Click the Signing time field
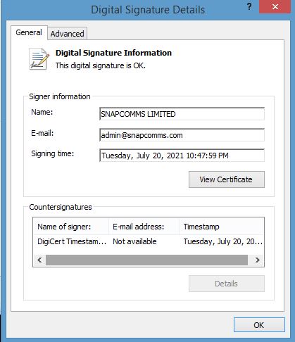Image resolution: width=295 pixels, height=342 pixels. pyautogui.click(x=182, y=156)
